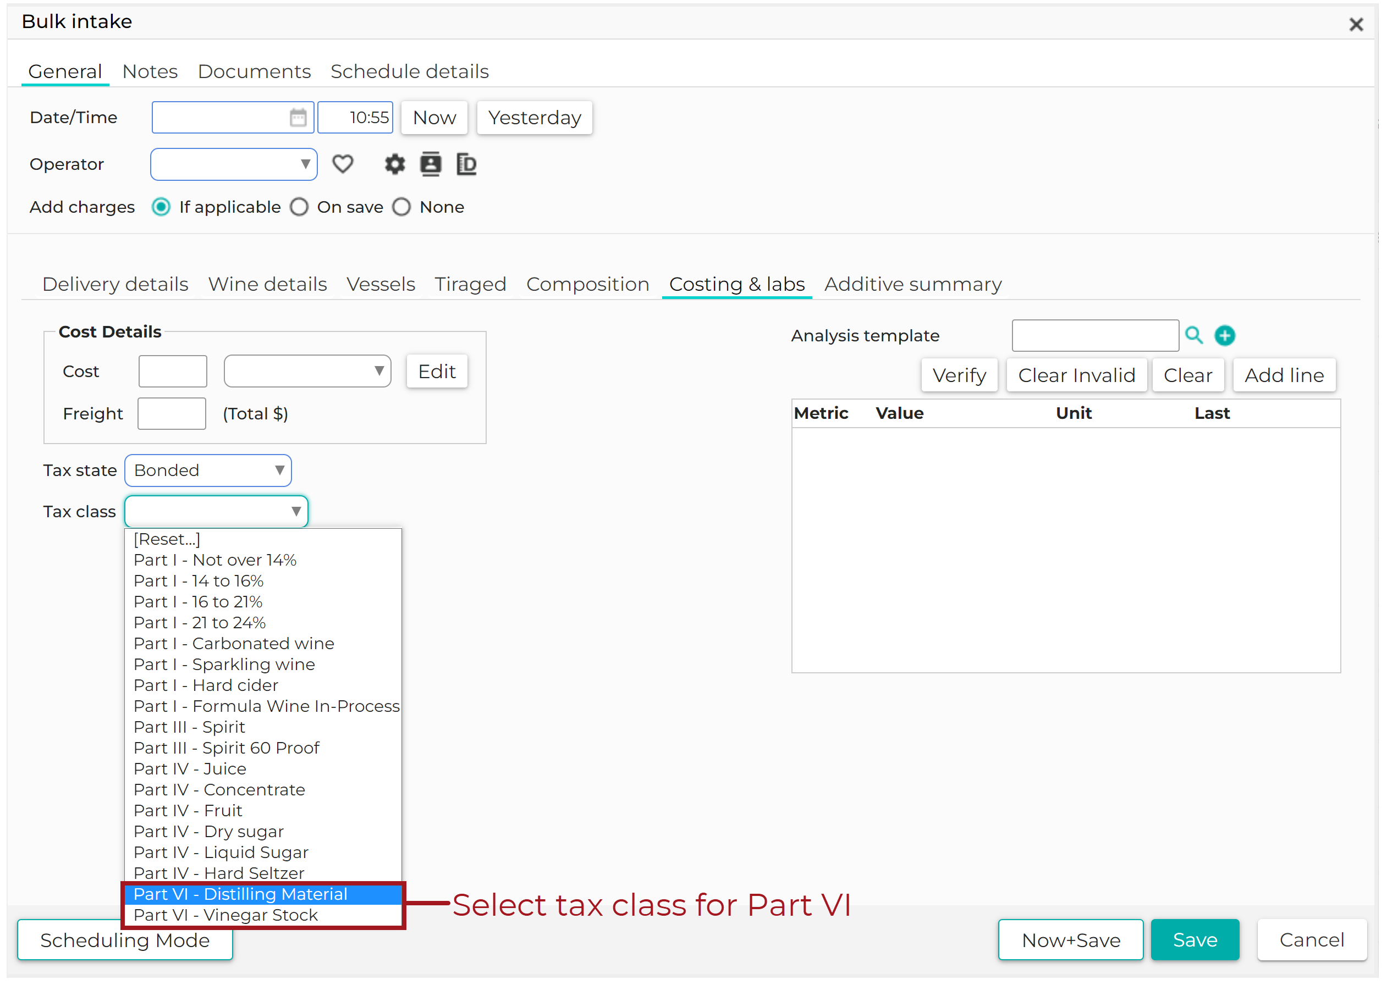Image resolution: width=1387 pixels, height=985 pixels.
Task: Switch to the Documents tab
Action: [x=254, y=71]
